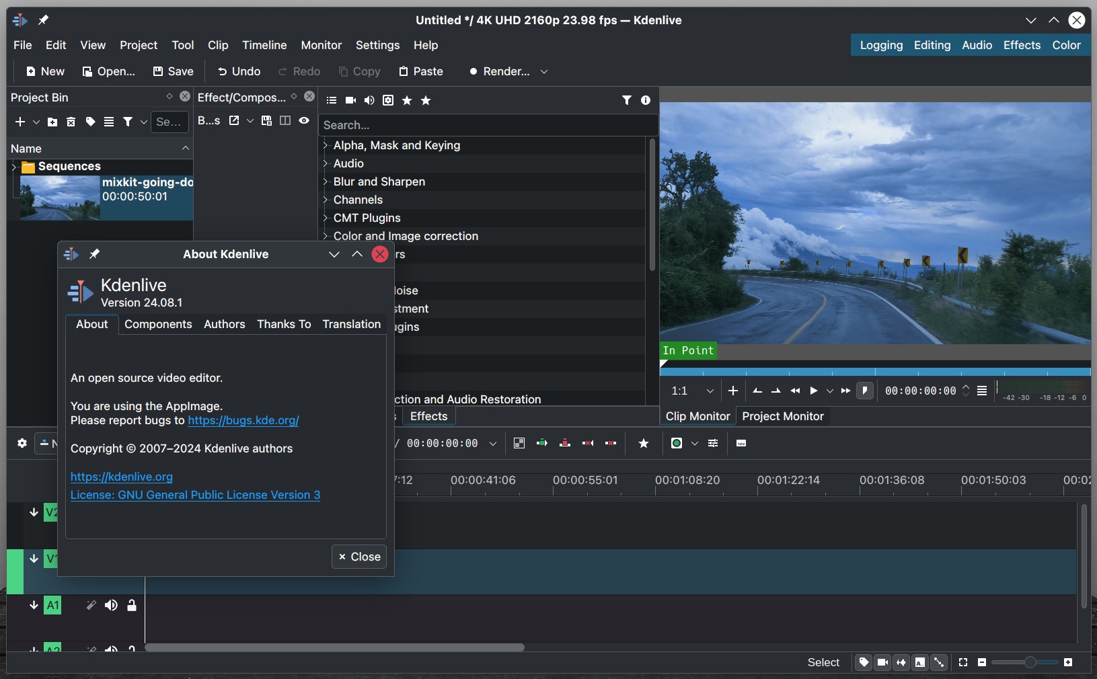
Task: Toggle Clip Monitor marker flag button
Action: pos(865,391)
